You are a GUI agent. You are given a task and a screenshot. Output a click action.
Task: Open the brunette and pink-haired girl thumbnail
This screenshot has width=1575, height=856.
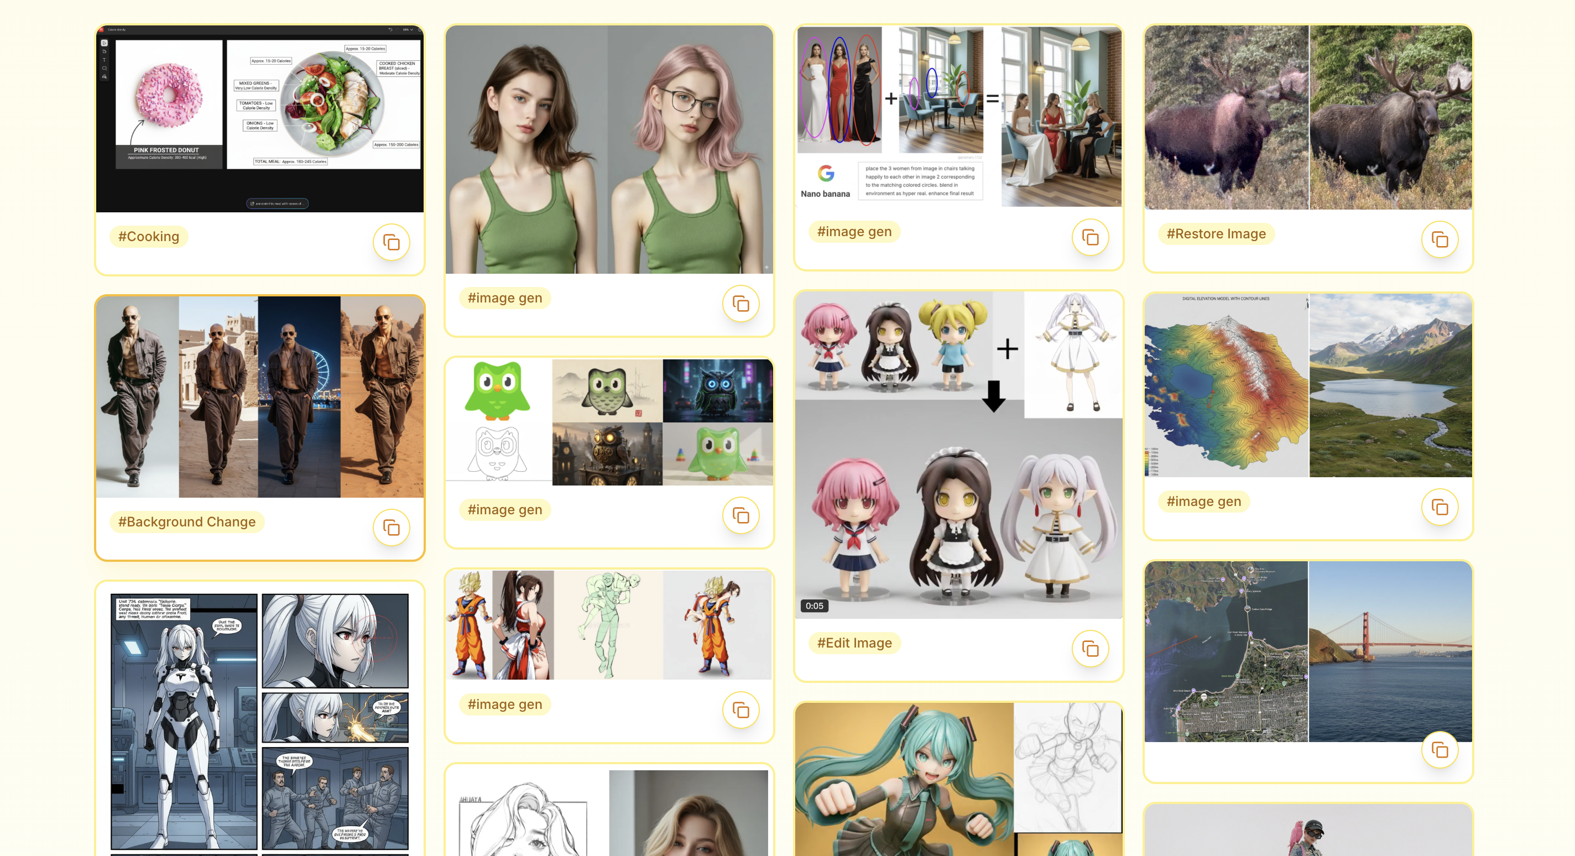tap(609, 150)
